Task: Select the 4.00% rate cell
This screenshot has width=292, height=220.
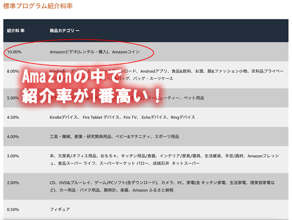Action: point(13,137)
